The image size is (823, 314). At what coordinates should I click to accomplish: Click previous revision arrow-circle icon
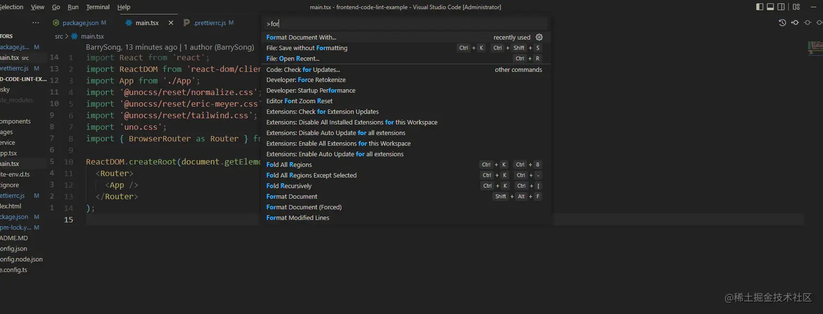click(x=795, y=23)
